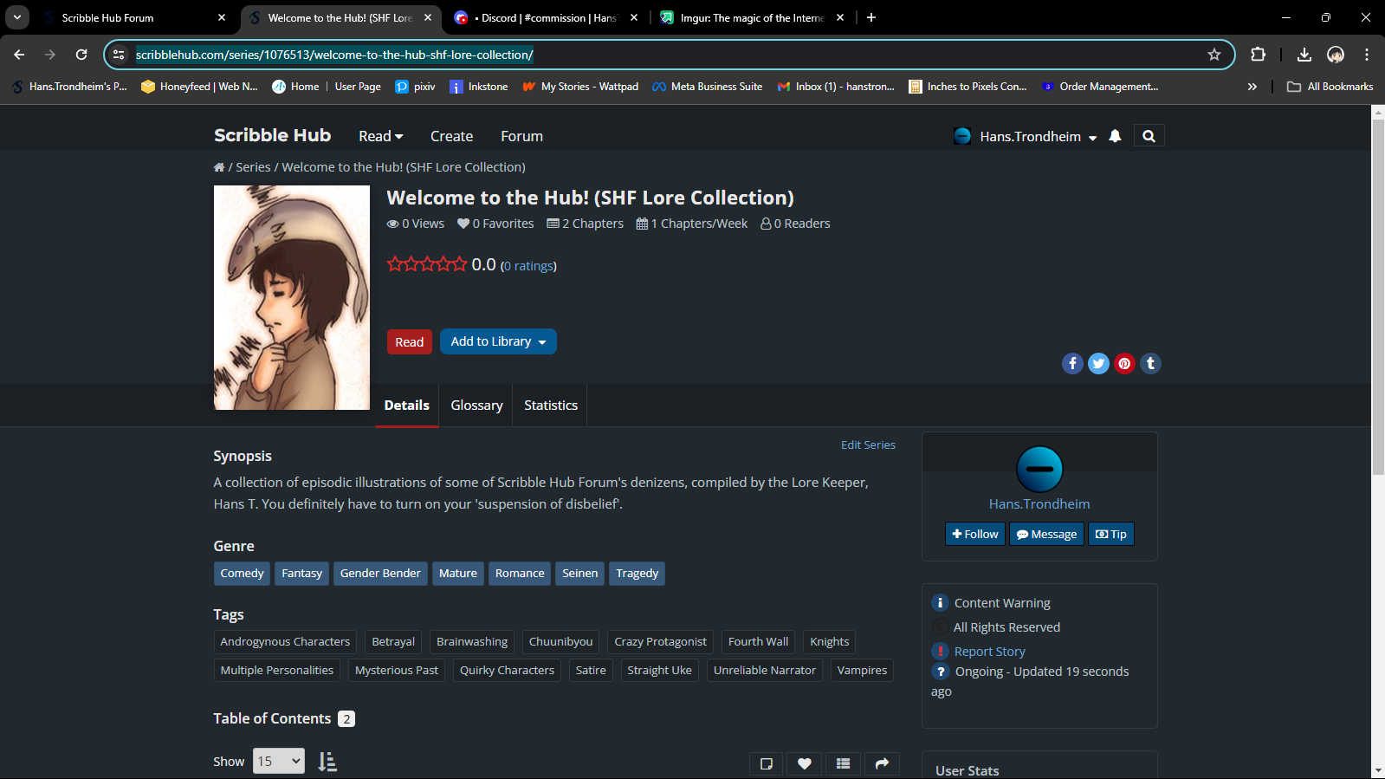Reverse table of contents sort order
Image resolution: width=1385 pixels, height=779 pixels.
(x=327, y=762)
